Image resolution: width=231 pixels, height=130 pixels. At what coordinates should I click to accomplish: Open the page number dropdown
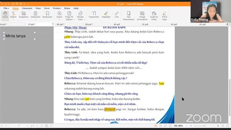coord(27,126)
